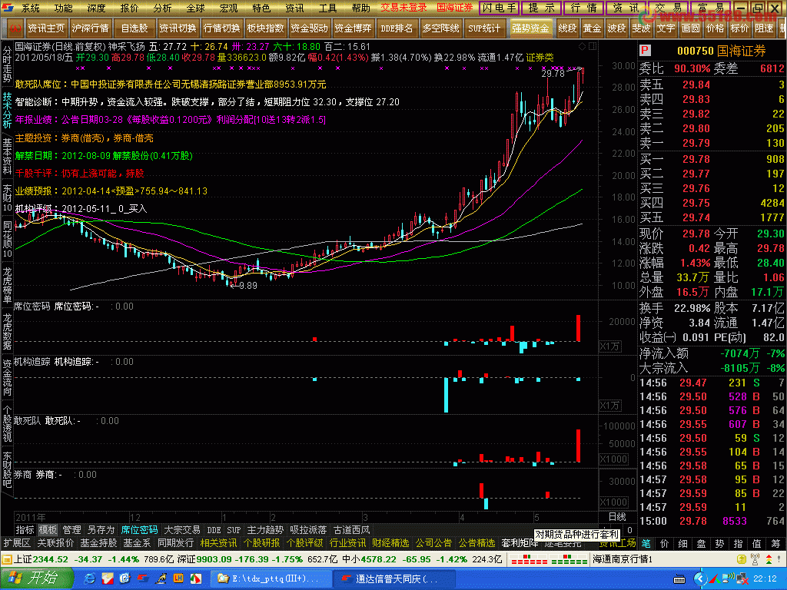Select the 线段 drawing tool

point(567,28)
